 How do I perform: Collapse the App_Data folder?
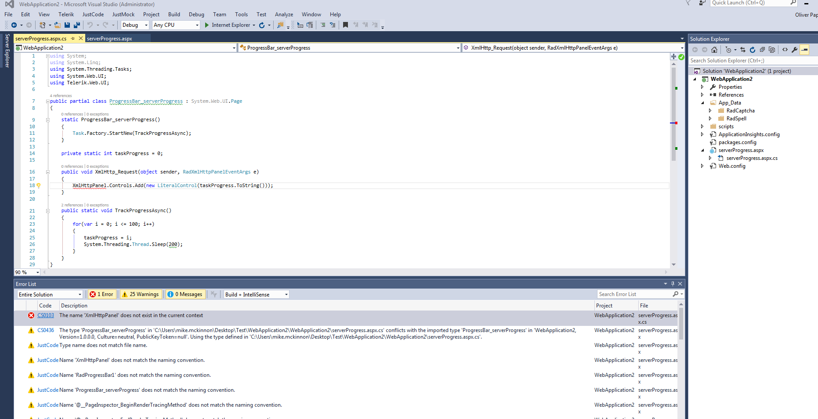(x=702, y=103)
